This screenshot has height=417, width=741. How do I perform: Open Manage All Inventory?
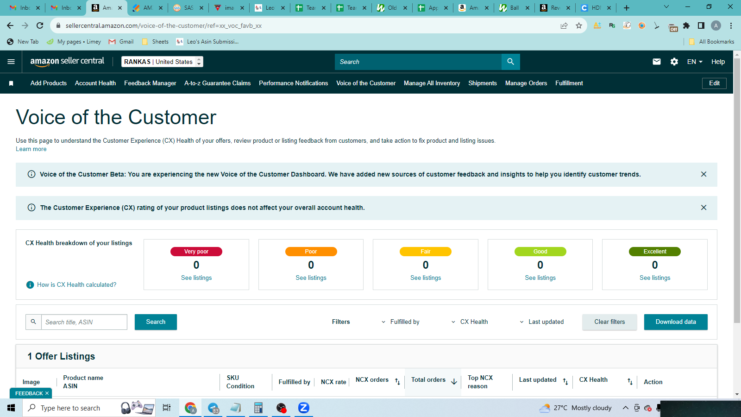point(432,83)
